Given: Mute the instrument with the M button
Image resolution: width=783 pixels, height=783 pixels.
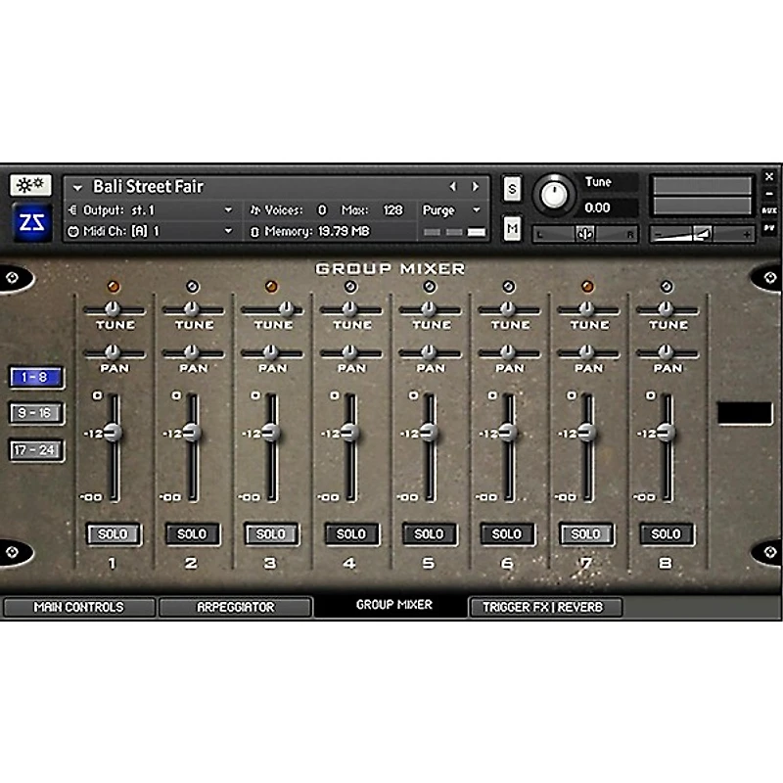Looking at the screenshot, I should 512,229.
